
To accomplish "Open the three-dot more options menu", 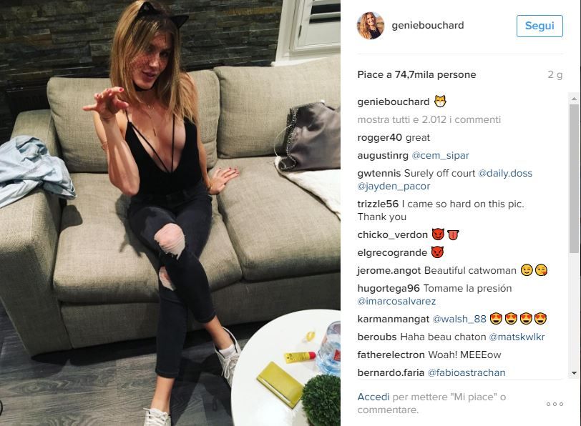I will [555, 404].
